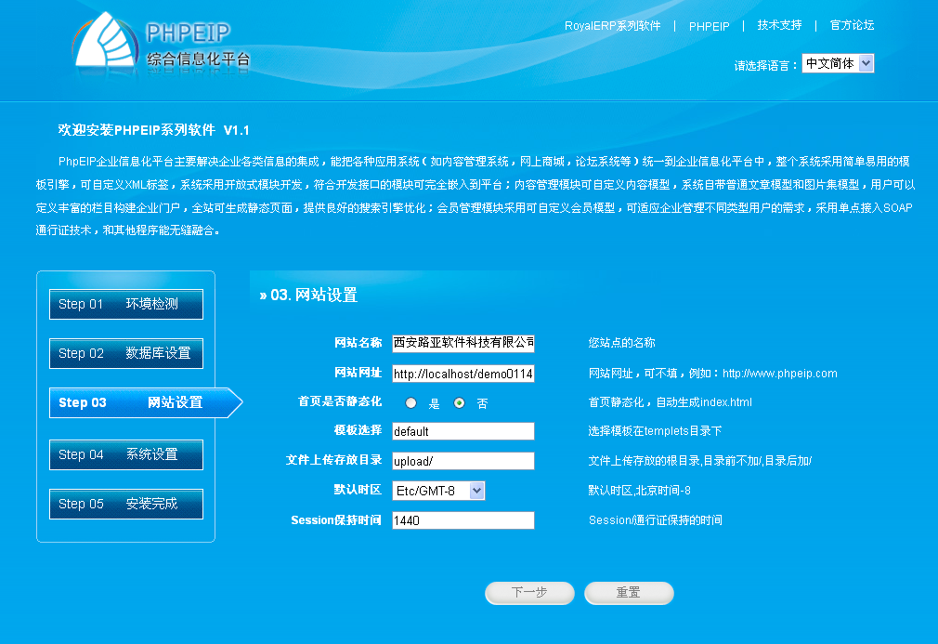
Task: Focus the 网站名称 input field
Action: [463, 343]
